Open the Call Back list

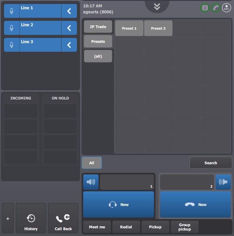[63, 218]
